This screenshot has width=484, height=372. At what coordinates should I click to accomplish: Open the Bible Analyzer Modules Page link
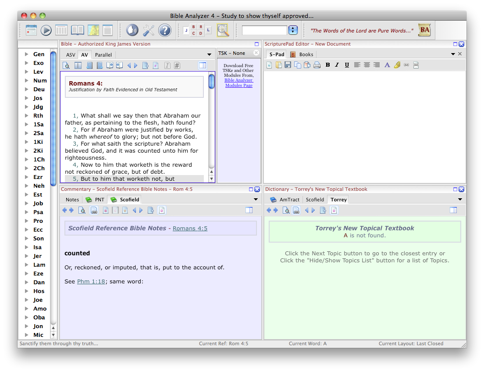tap(239, 83)
